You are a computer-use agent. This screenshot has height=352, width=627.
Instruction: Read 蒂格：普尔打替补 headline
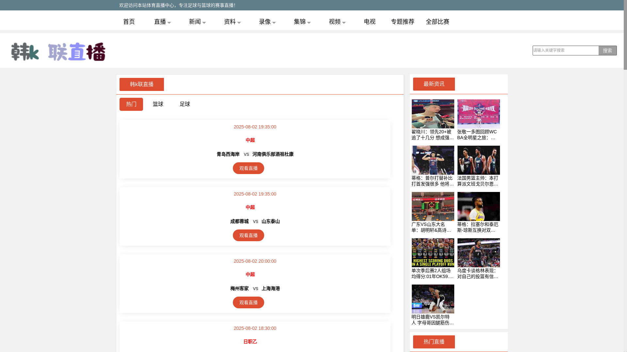[x=433, y=181]
